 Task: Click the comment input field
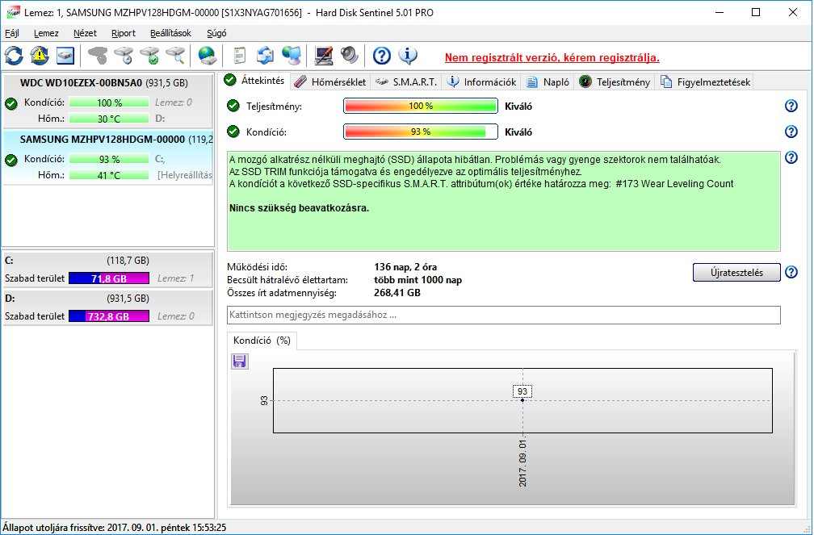(504, 315)
